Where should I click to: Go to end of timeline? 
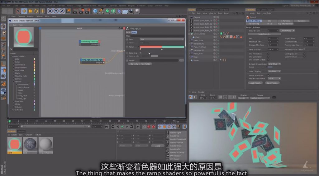[x=138, y=127]
